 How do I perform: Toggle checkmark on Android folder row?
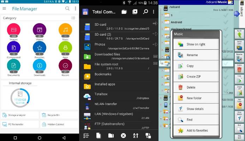[x=226, y=22]
